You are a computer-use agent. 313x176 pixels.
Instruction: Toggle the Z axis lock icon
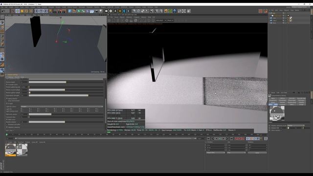[45, 11]
